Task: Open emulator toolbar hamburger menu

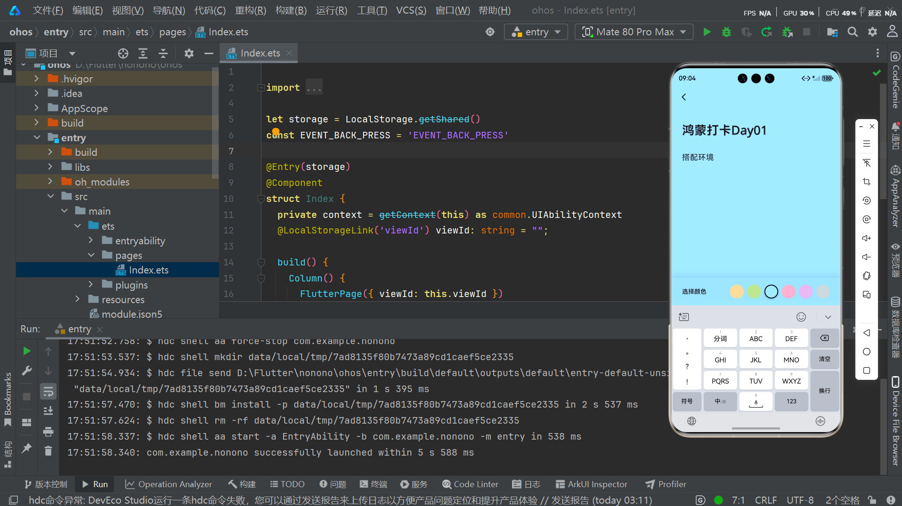Action: (x=867, y=144)
